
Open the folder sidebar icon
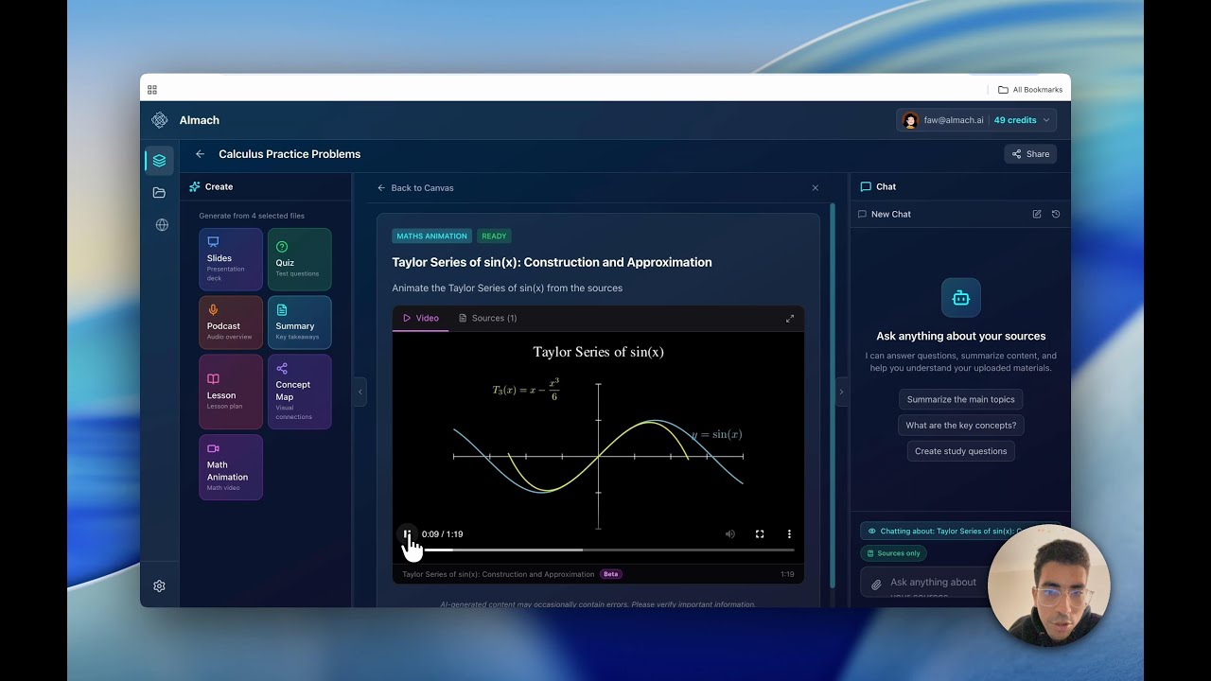(x=159, y=193)
